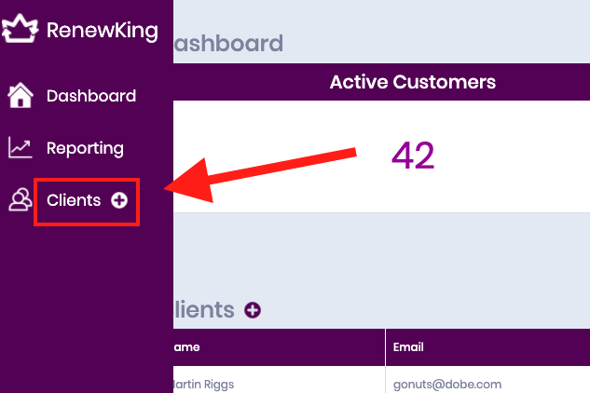Click the RenewKing crown logo icon
This screenshot has height=393, width=590.
pyautogui.click(x=20, y=29)
